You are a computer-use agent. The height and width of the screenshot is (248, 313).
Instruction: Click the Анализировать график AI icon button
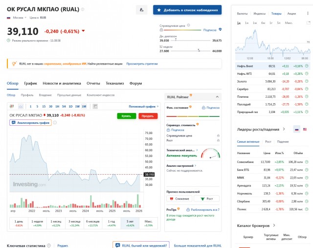[x=30, y=123]
